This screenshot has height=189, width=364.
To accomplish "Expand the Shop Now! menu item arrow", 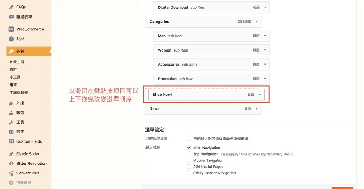I will coord(260,94).
